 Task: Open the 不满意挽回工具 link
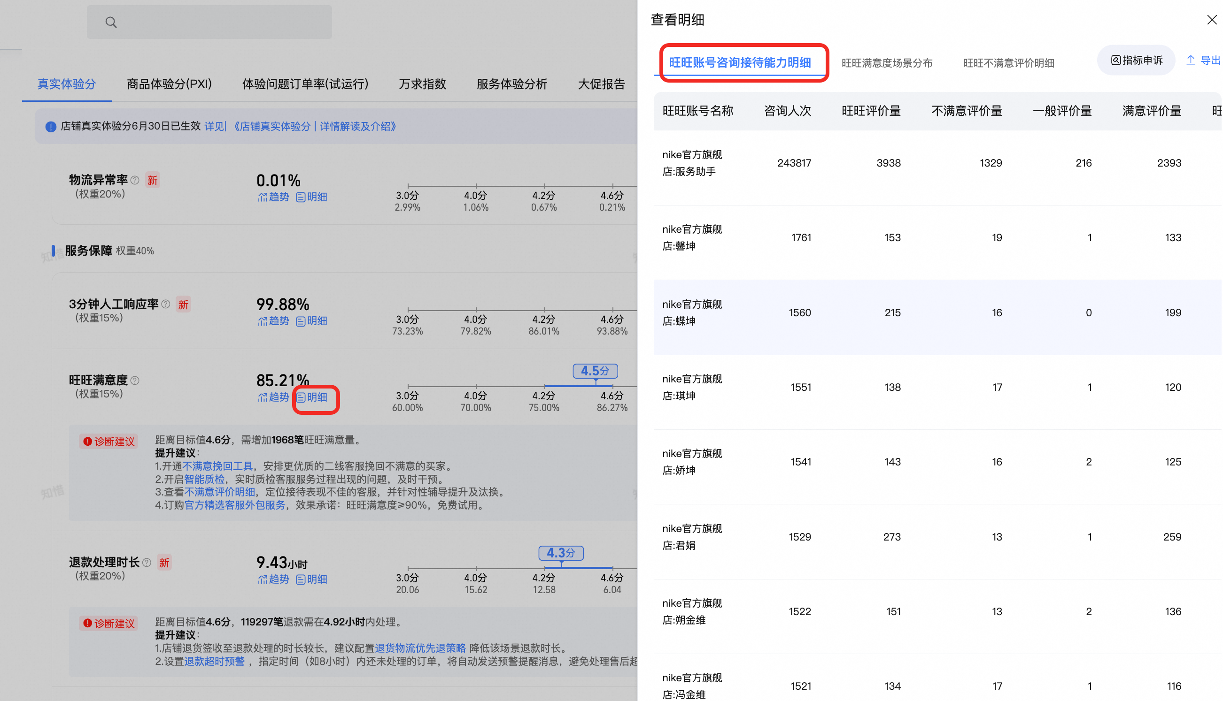[x=217, y=466]
